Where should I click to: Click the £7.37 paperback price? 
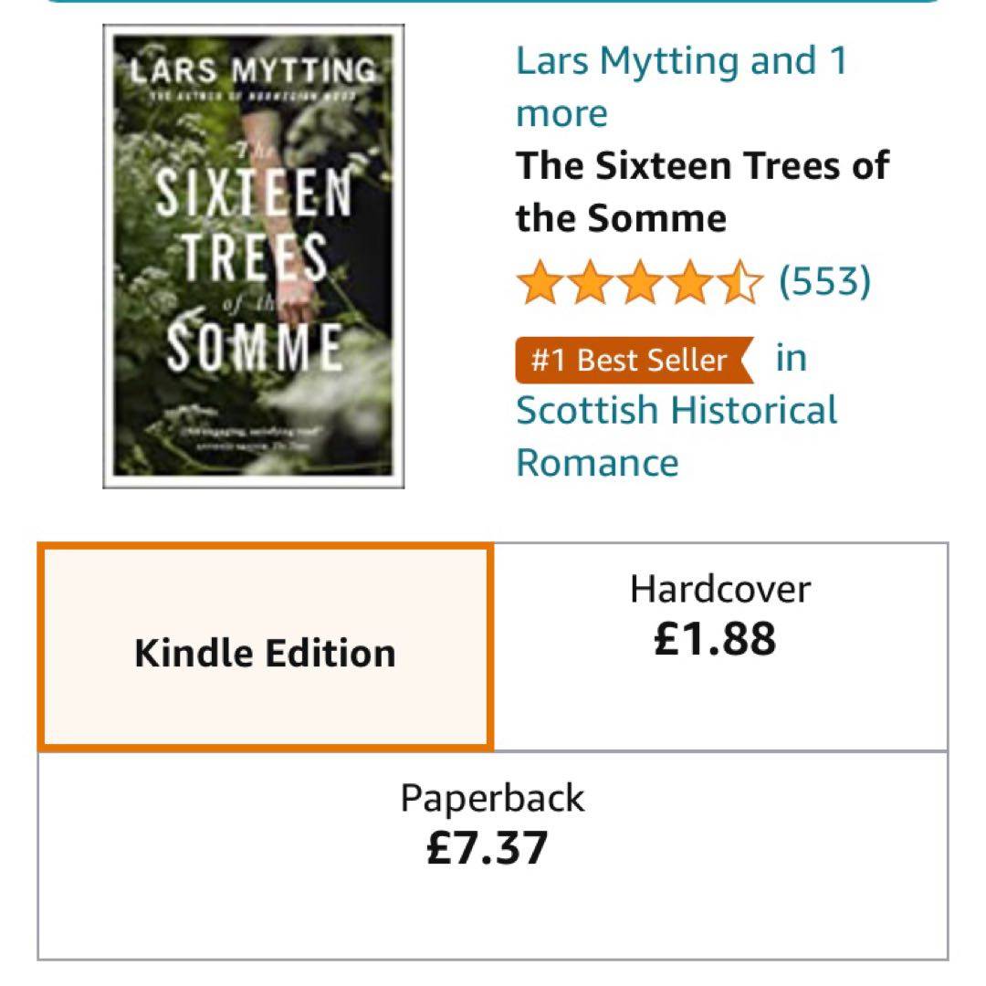click(488, 847)
